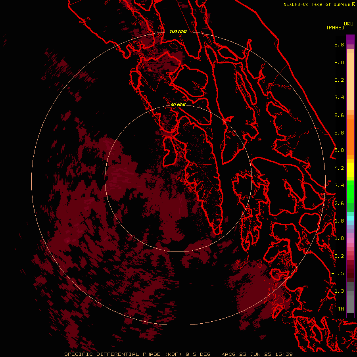Click the 6.6 legend value
Screen dimensions: 357x357
[339, 115]
